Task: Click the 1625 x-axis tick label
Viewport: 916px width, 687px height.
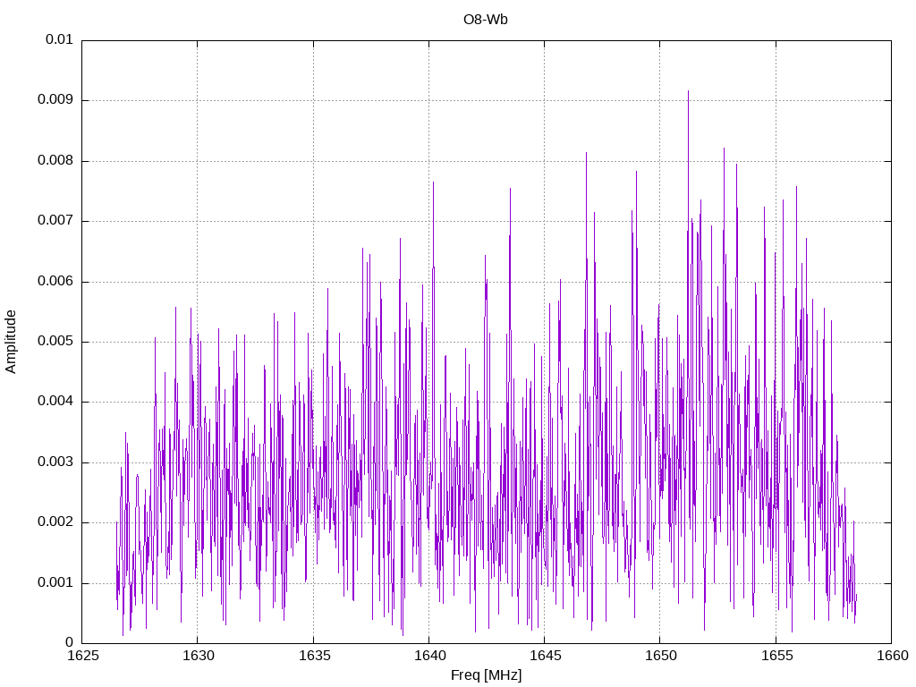Action: pyautogui.click(x=83, y=656)
